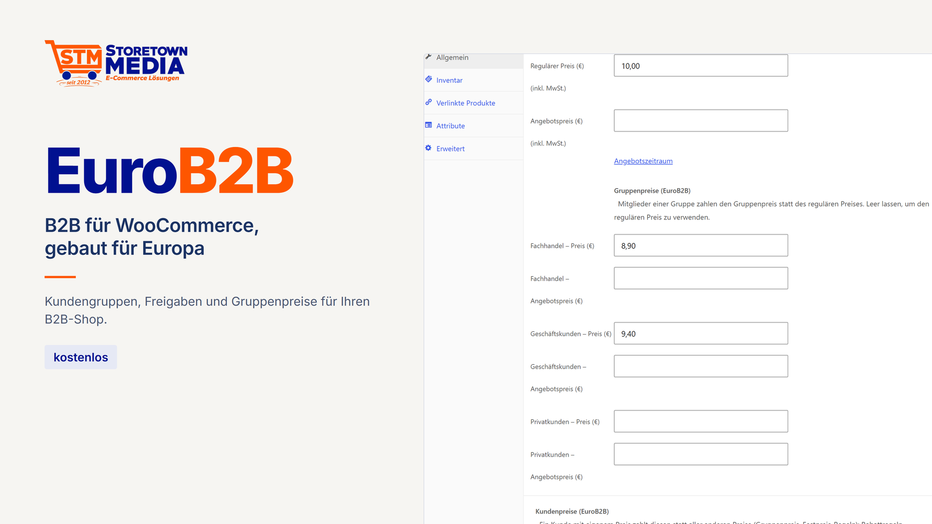Click the Privatkunden – Angebotspreis input

(701, 454)
